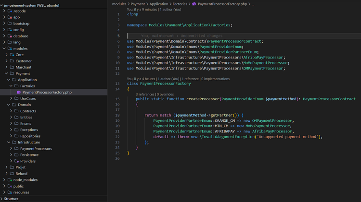Viewport: 361px width, 202px height.
Task: Collapse the Domain folder chevron
Action: click(9, 105)
